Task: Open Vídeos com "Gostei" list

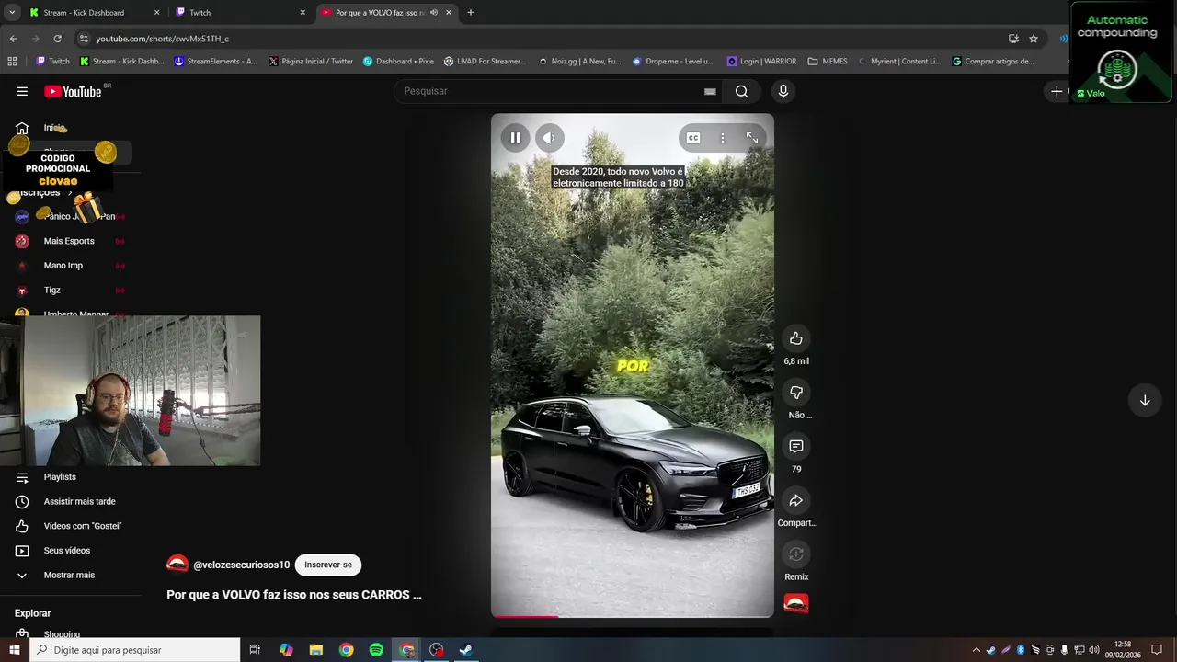Action: pyautogui.click(x=82, y=526)
